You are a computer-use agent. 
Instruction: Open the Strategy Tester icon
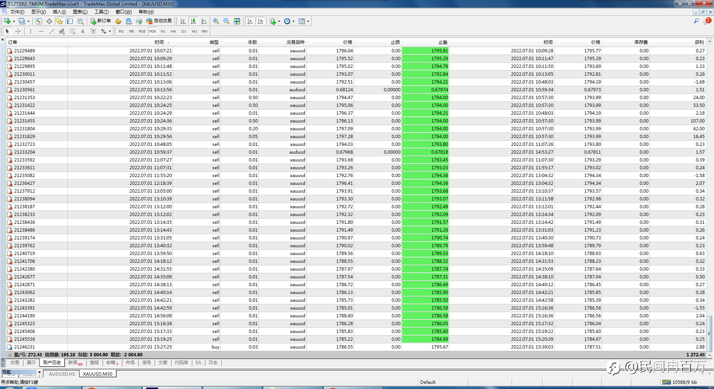(80, 21)
